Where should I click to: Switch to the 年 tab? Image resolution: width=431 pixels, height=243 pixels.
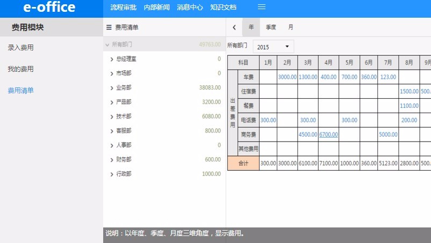click(251, 27)
